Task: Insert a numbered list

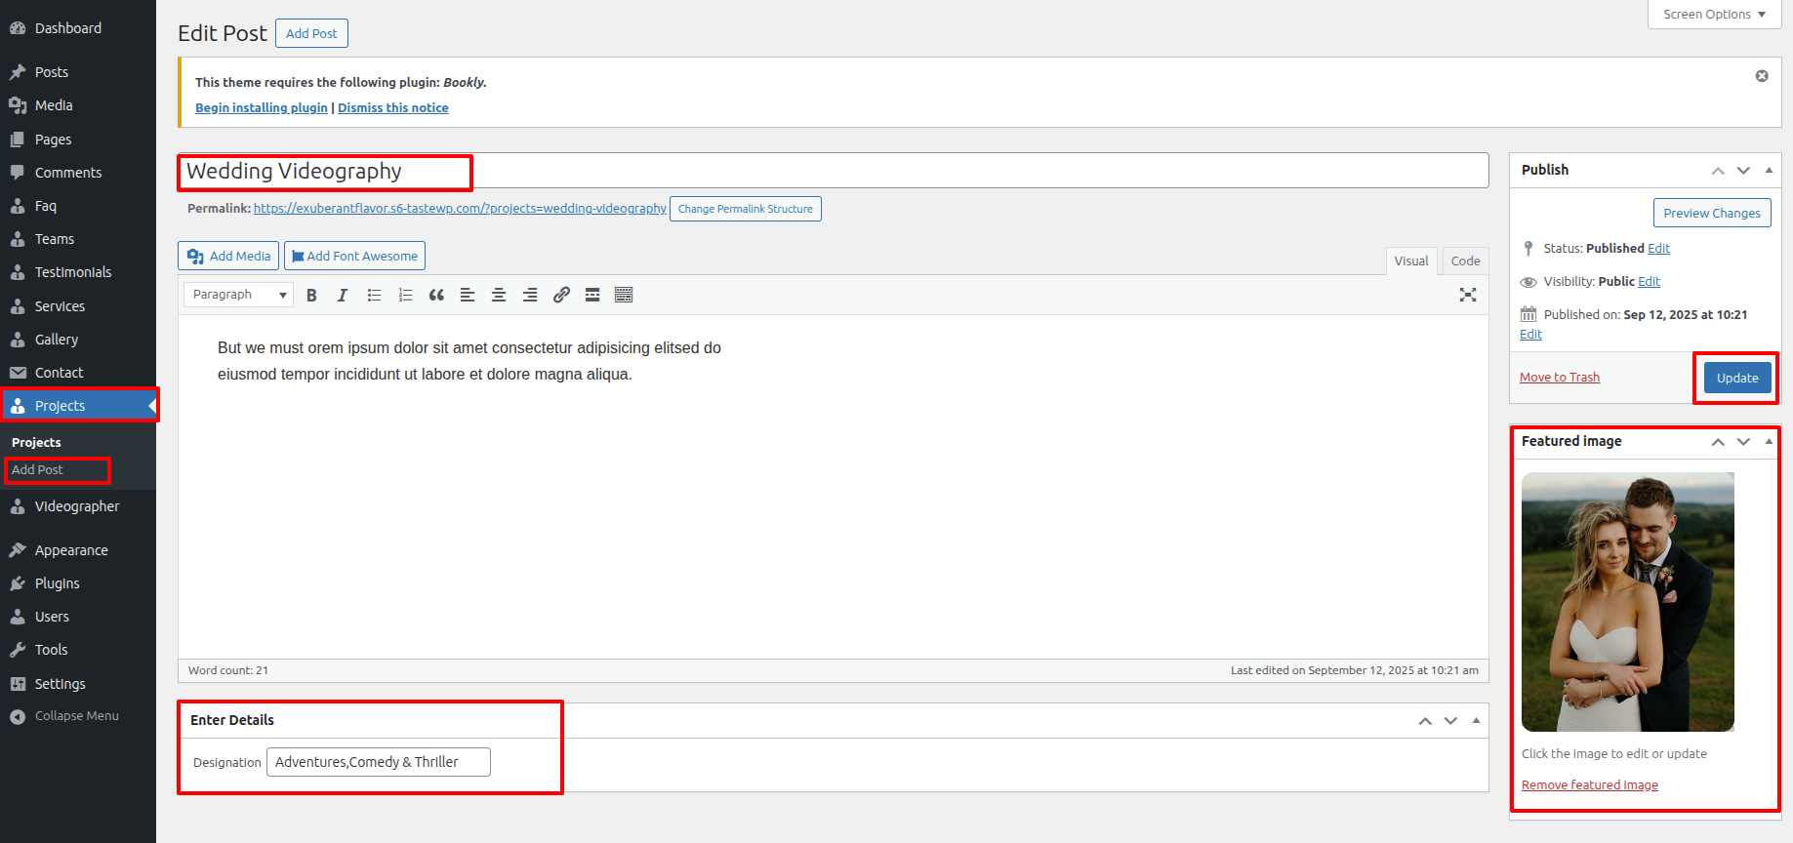Action: click(405, 295)
